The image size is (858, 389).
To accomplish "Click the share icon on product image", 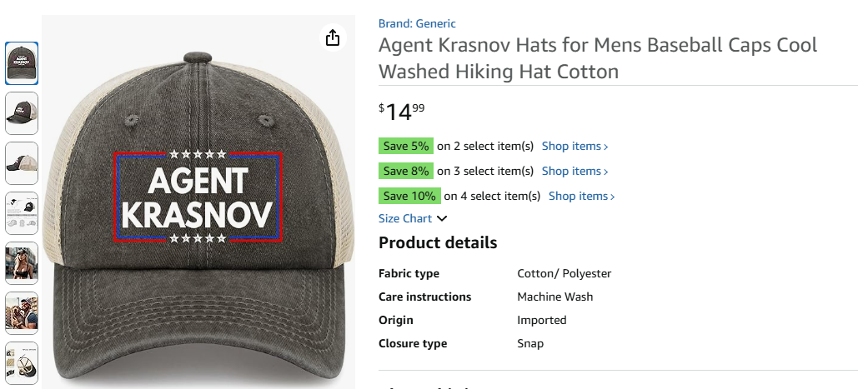I will (333, 38).
